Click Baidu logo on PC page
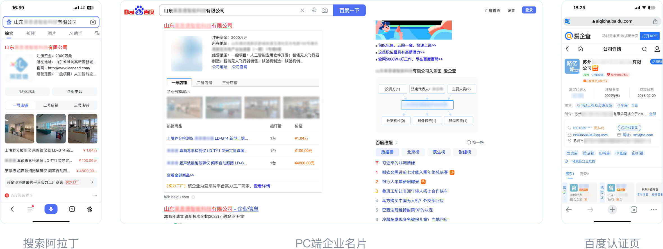Image resolution: width=663 pixels, height=249 pixels. click(x=139, y=10)
